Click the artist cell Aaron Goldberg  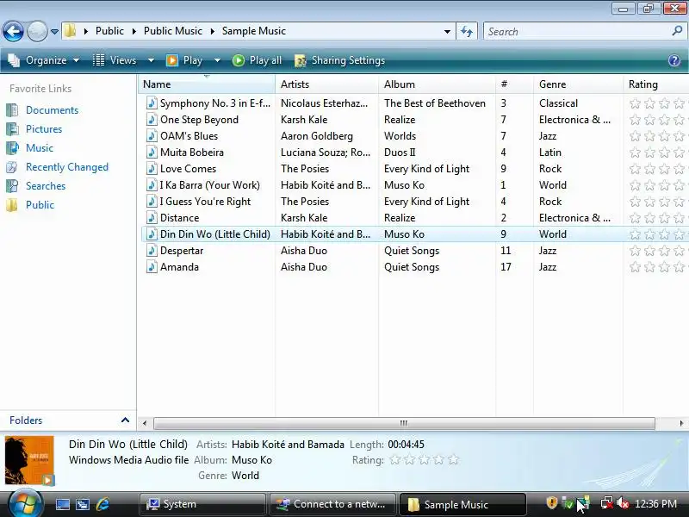(316, 136)
